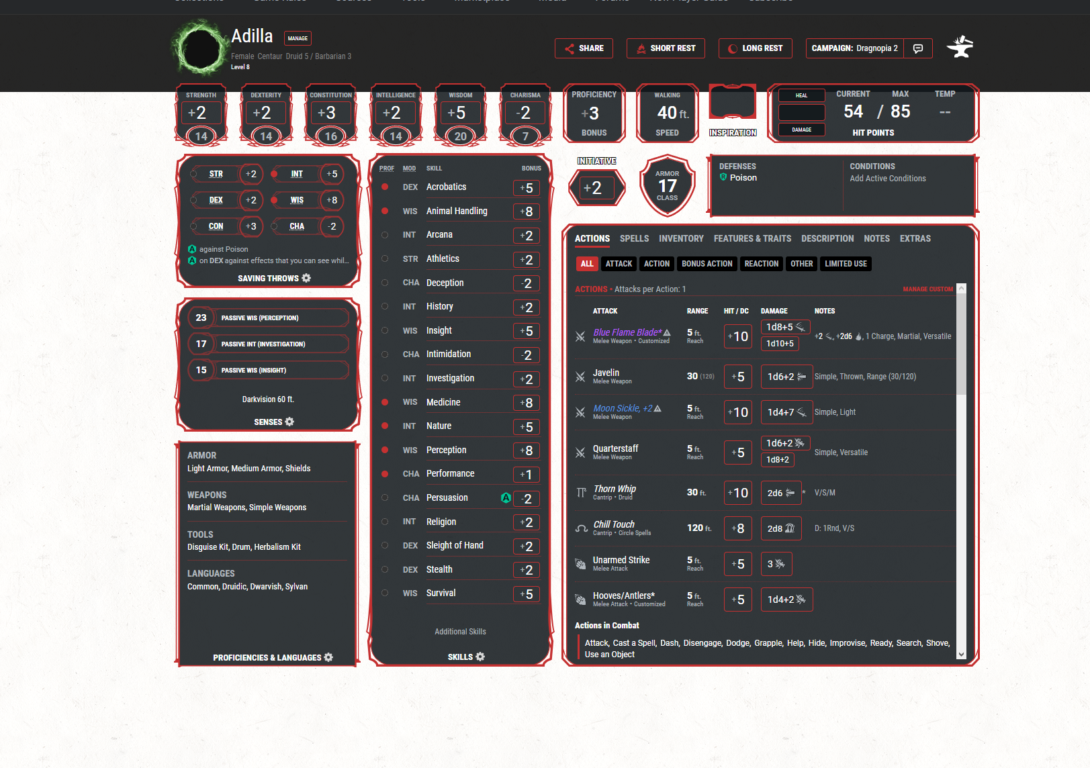Open the Senses settings gear

[289, 422]
